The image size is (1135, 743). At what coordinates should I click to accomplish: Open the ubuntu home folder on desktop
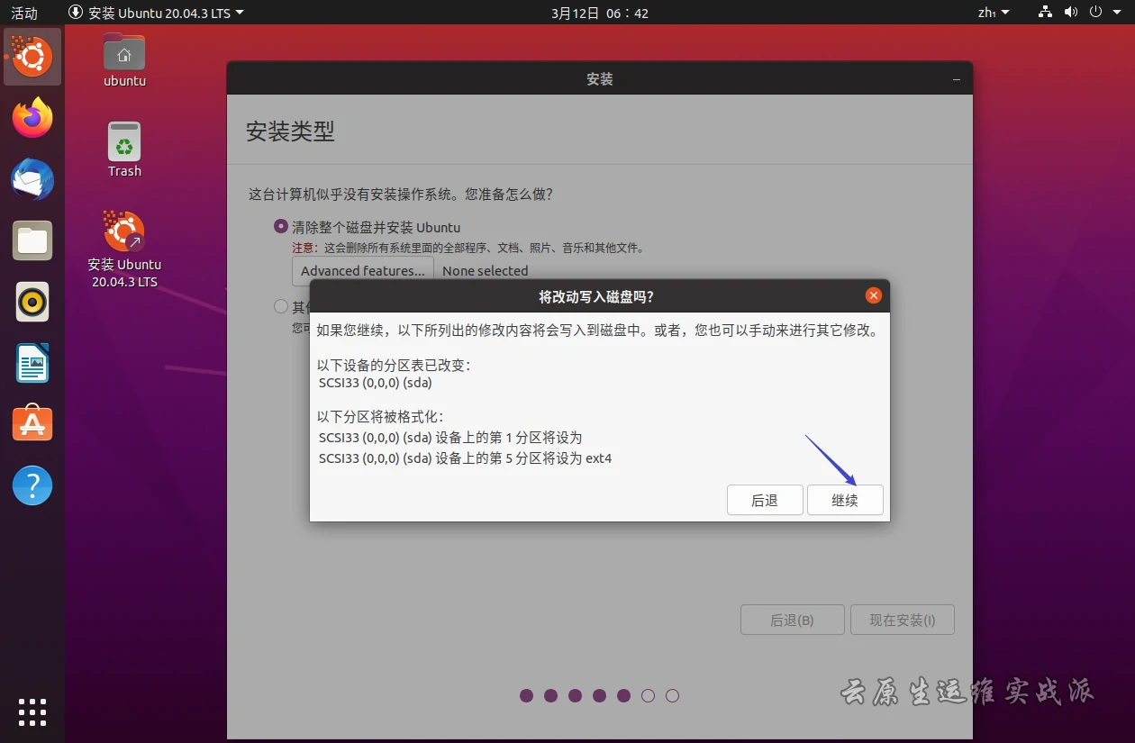pyautogui.click(x=124, y=59)
